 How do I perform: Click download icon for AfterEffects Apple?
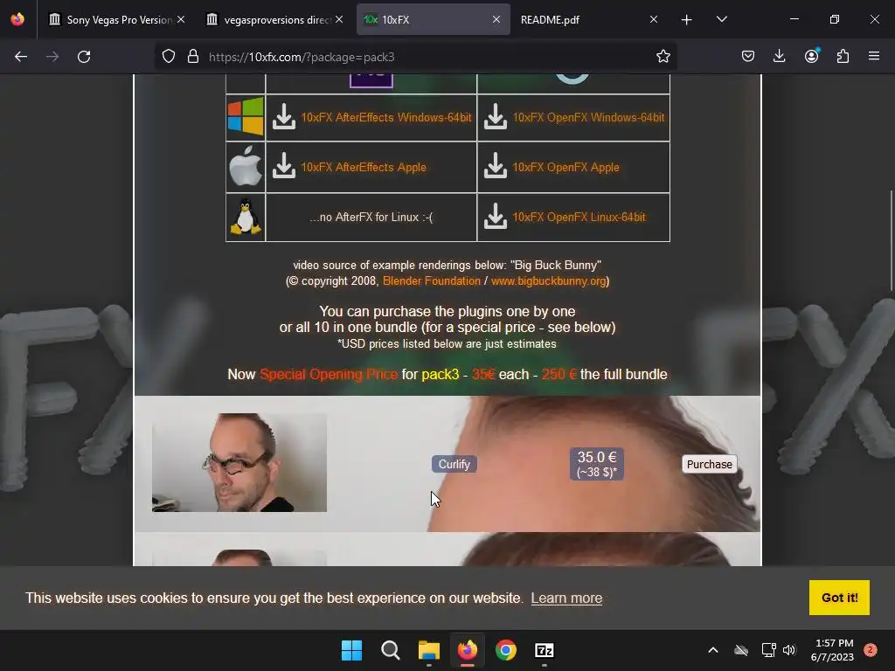pos(284,166)
